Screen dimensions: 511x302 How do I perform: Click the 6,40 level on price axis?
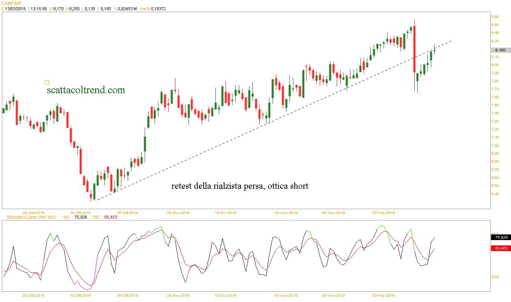point(495,194)
